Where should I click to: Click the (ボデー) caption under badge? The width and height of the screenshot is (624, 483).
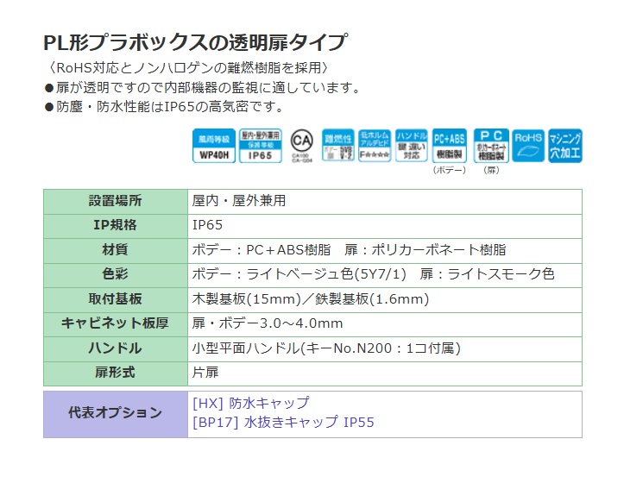pyautogui.click(x=450, y=170)
